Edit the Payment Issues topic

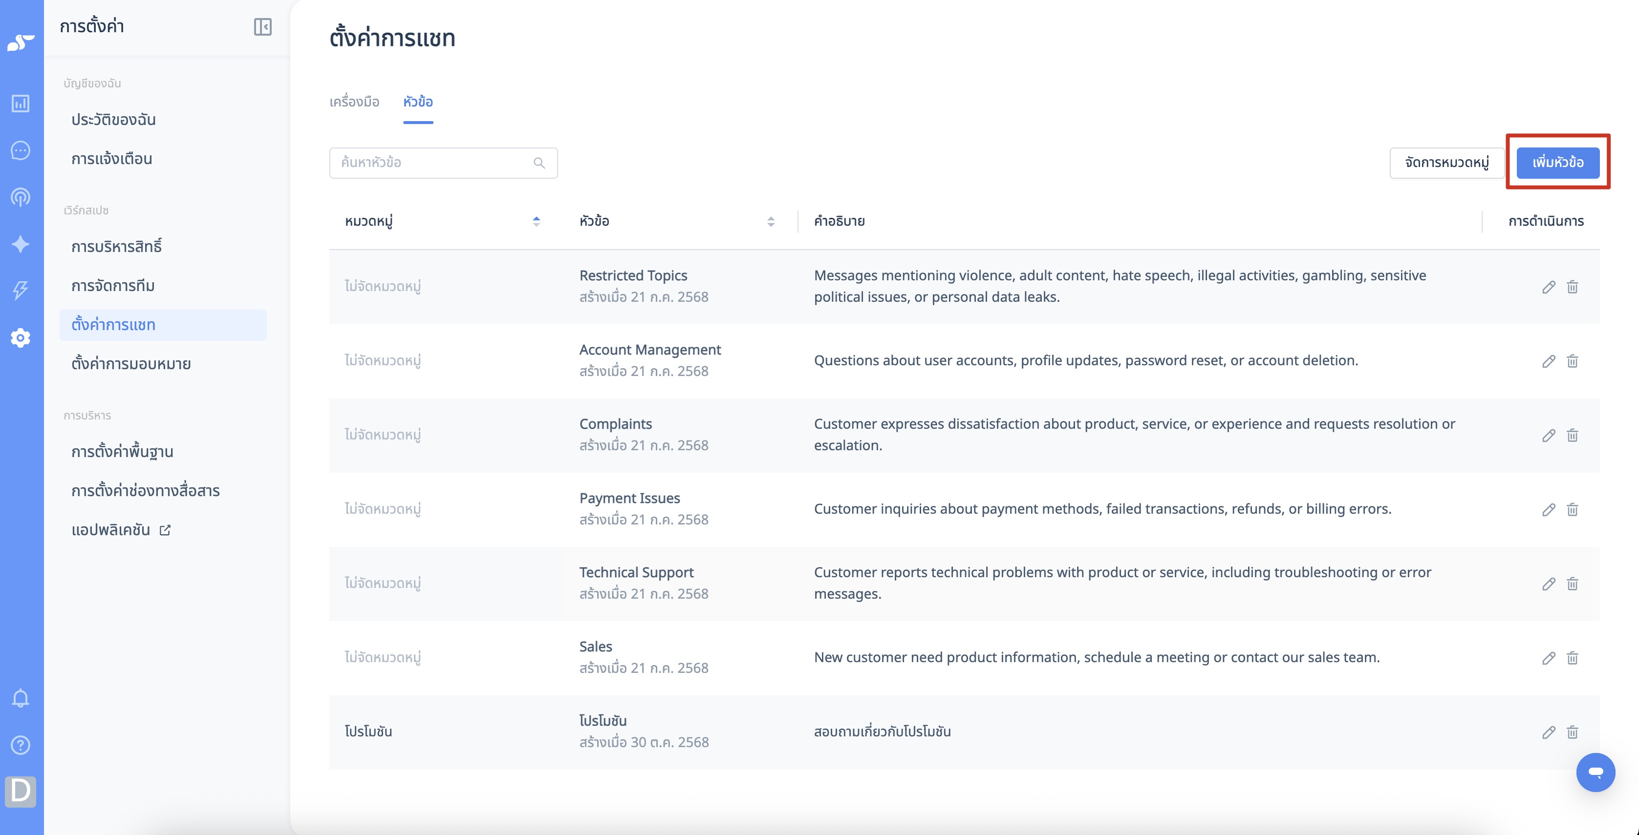click(1549, 509)
